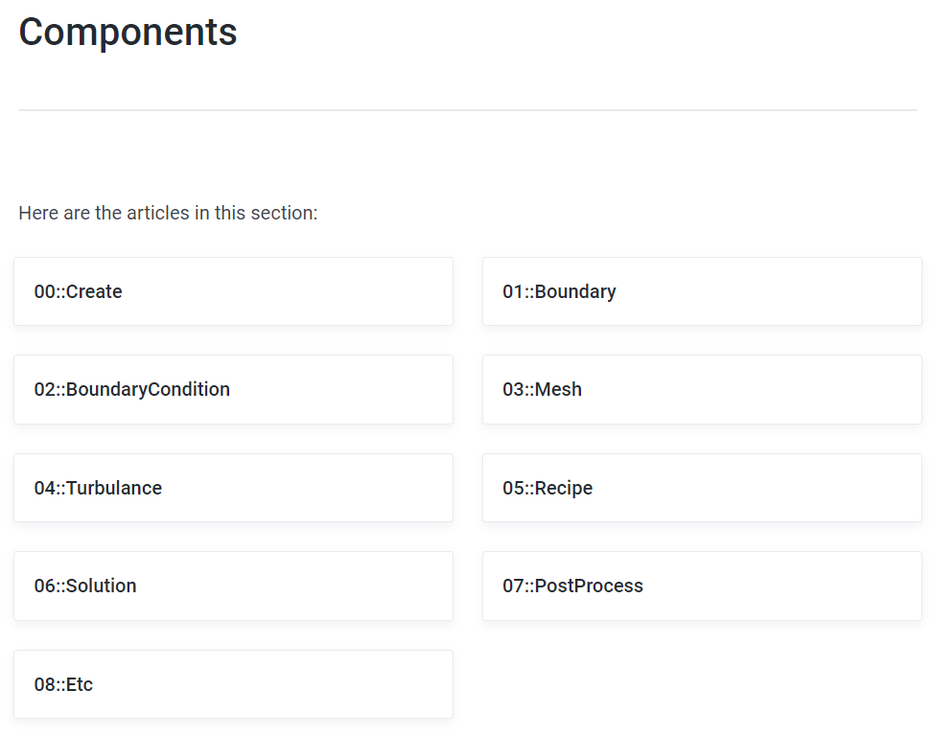Open the 08::Etc article card

point(233,684)
